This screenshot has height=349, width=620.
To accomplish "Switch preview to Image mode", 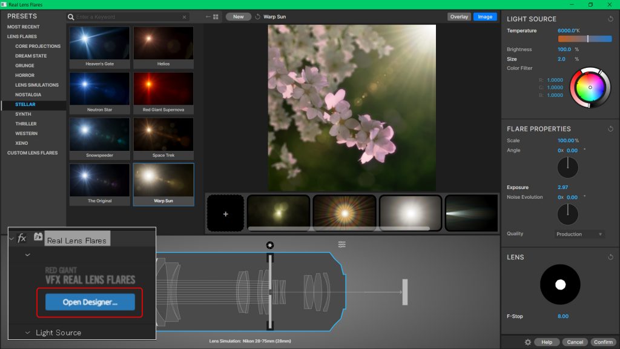I will coord(485,17).
